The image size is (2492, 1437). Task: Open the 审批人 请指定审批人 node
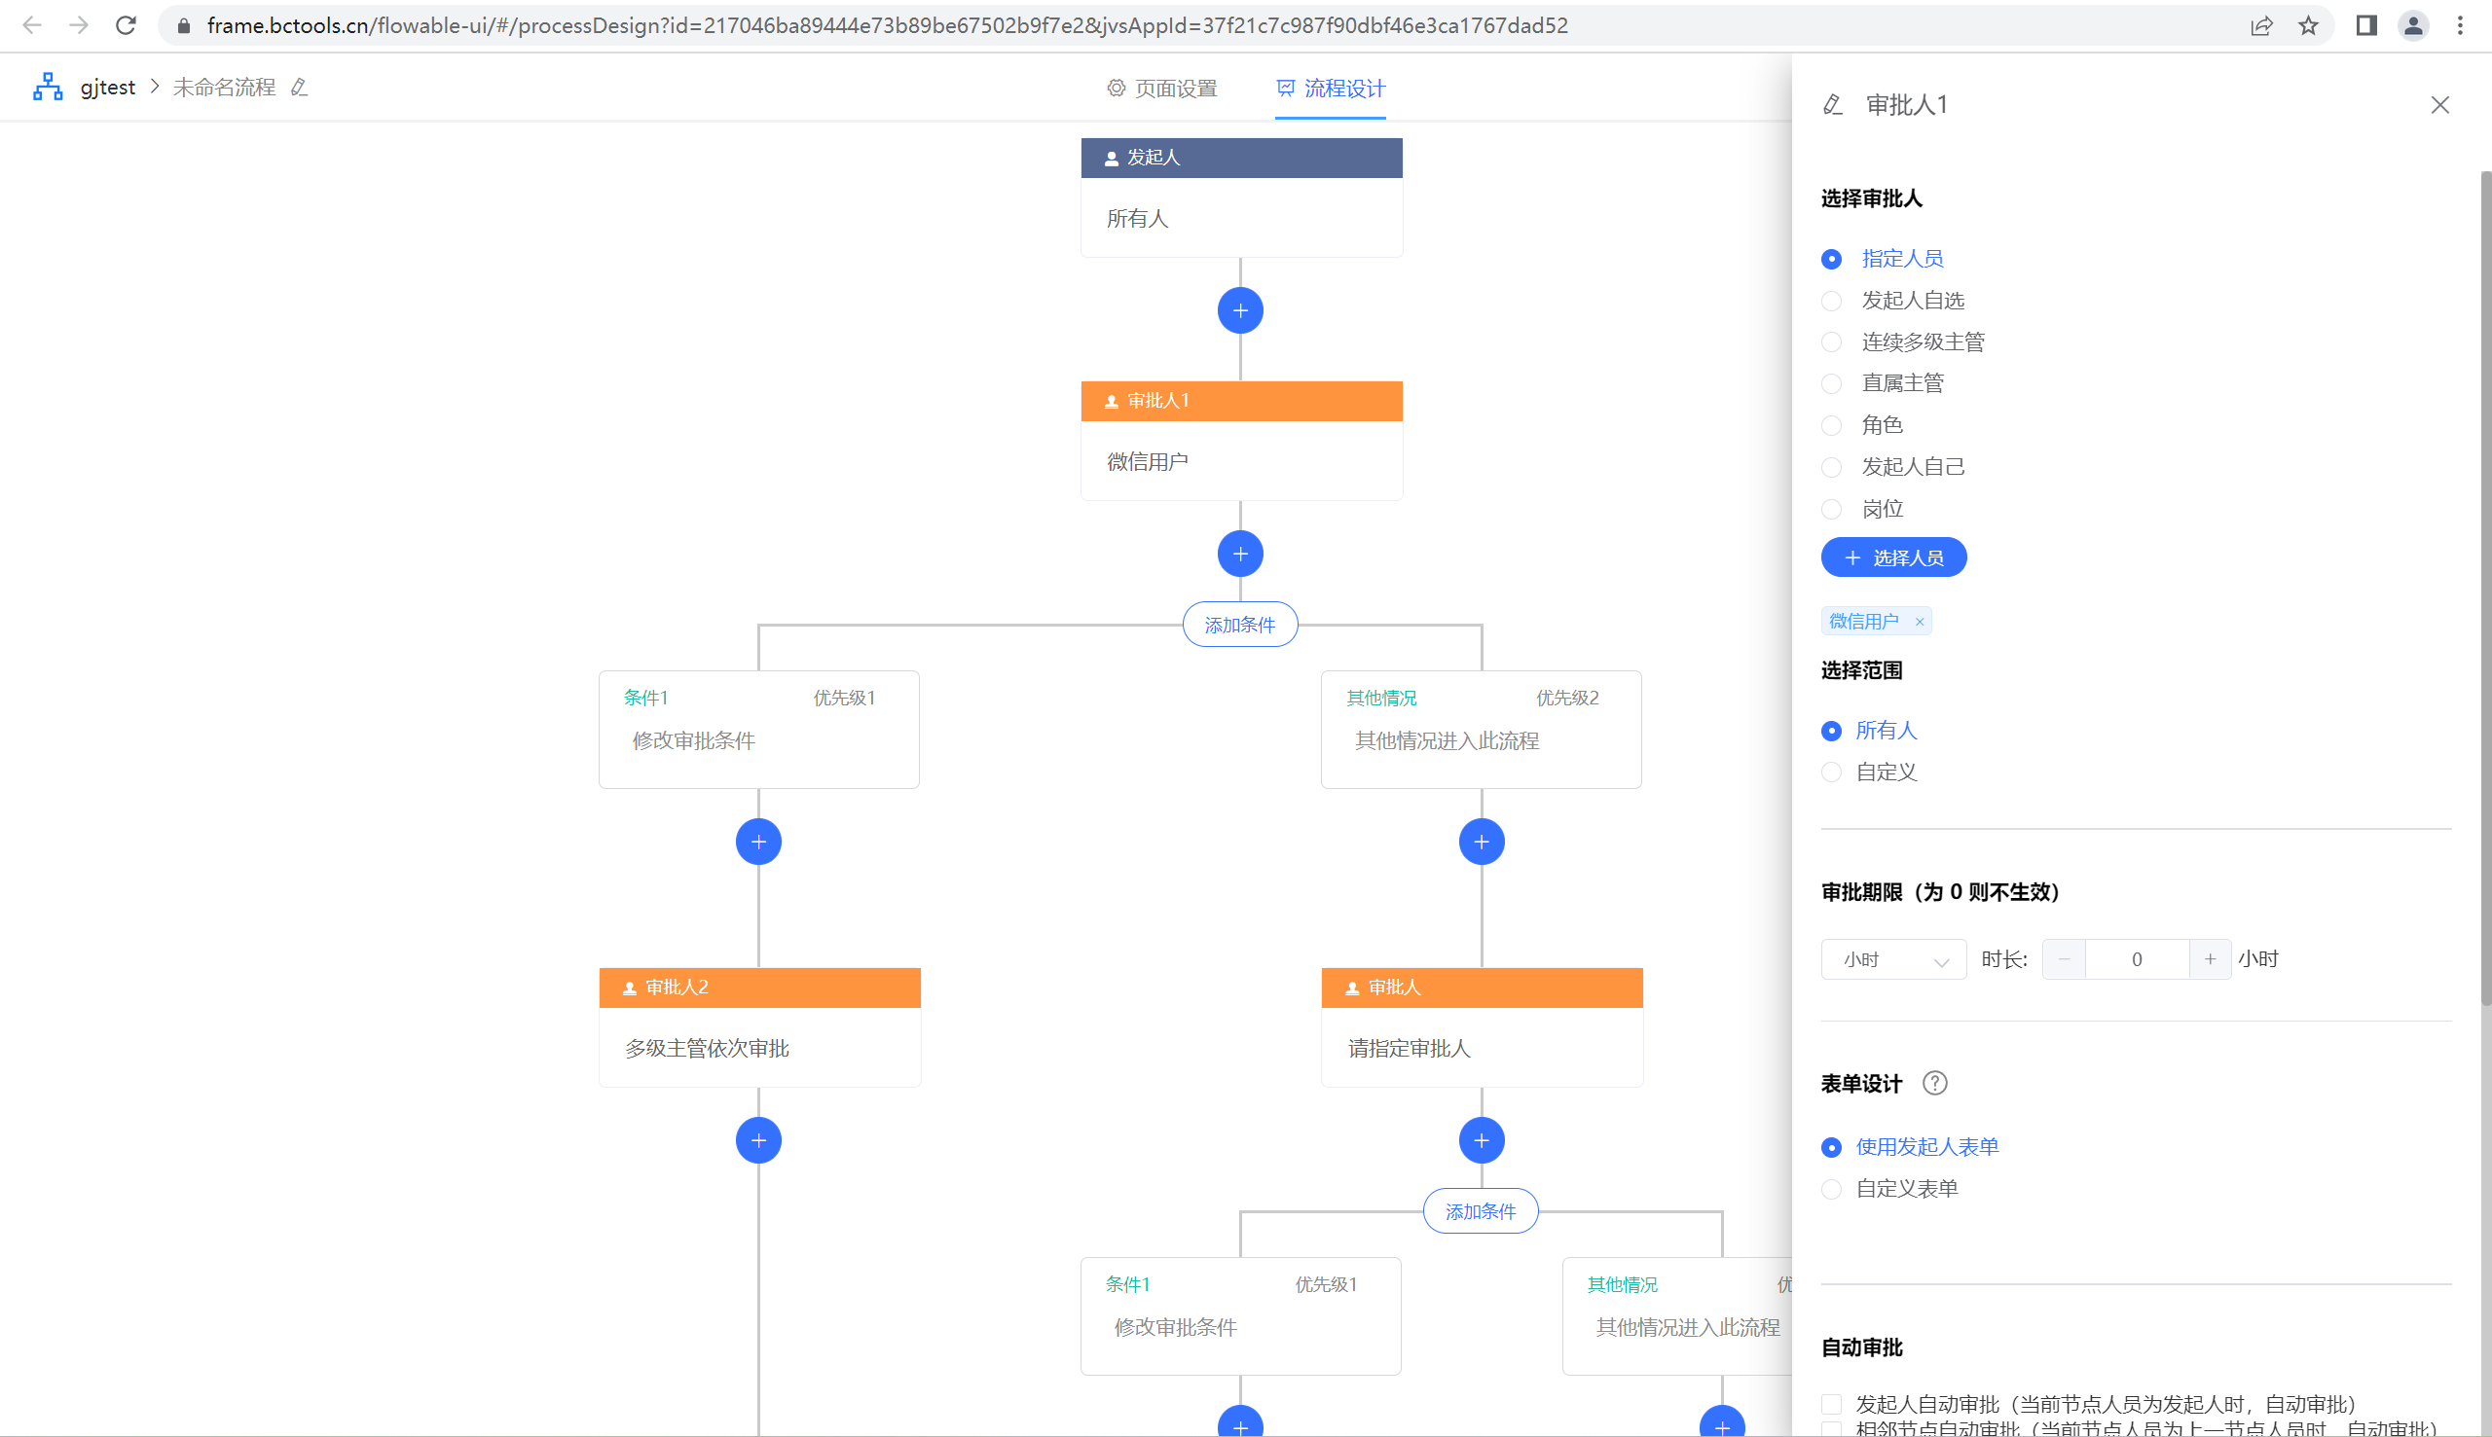coord(1482,1027)
